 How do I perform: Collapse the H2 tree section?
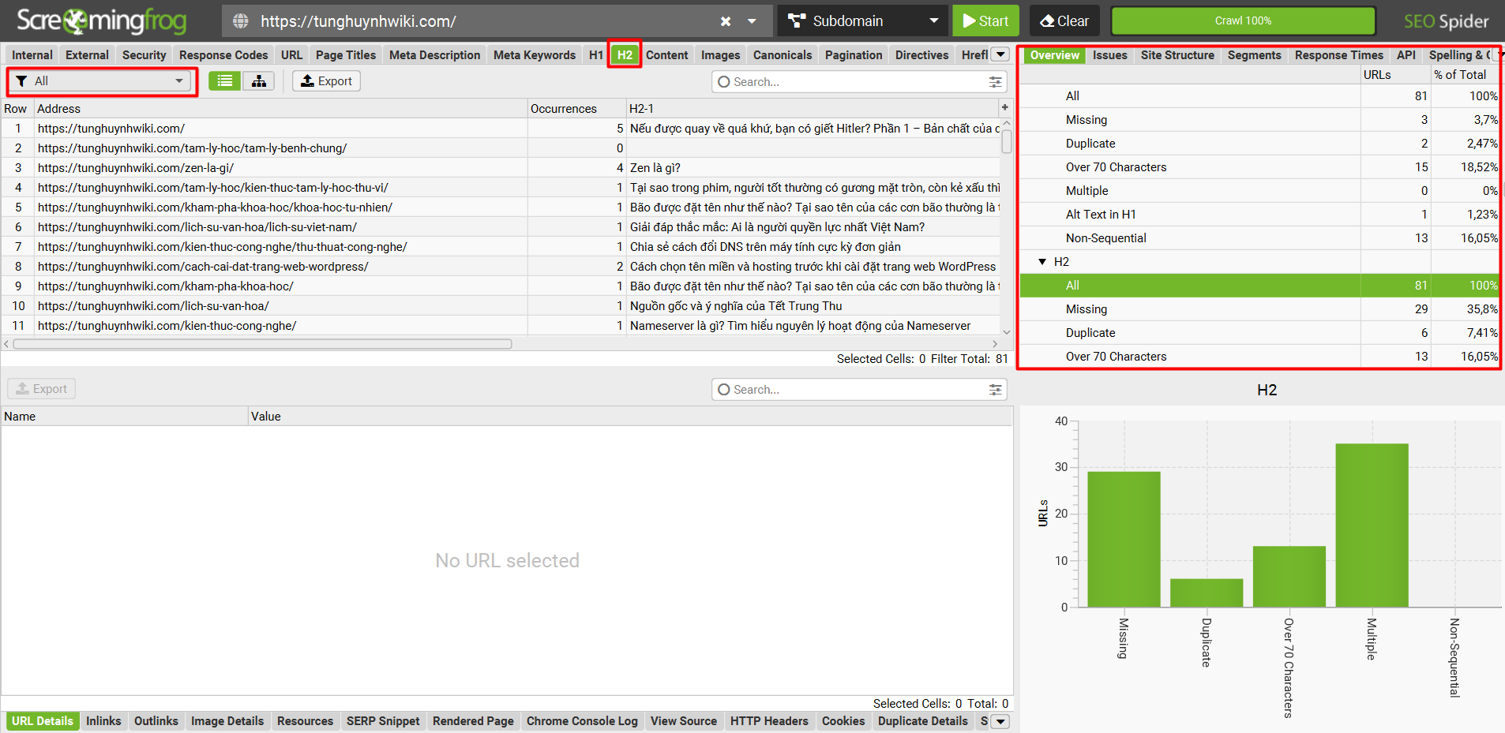pos(1042,262)
